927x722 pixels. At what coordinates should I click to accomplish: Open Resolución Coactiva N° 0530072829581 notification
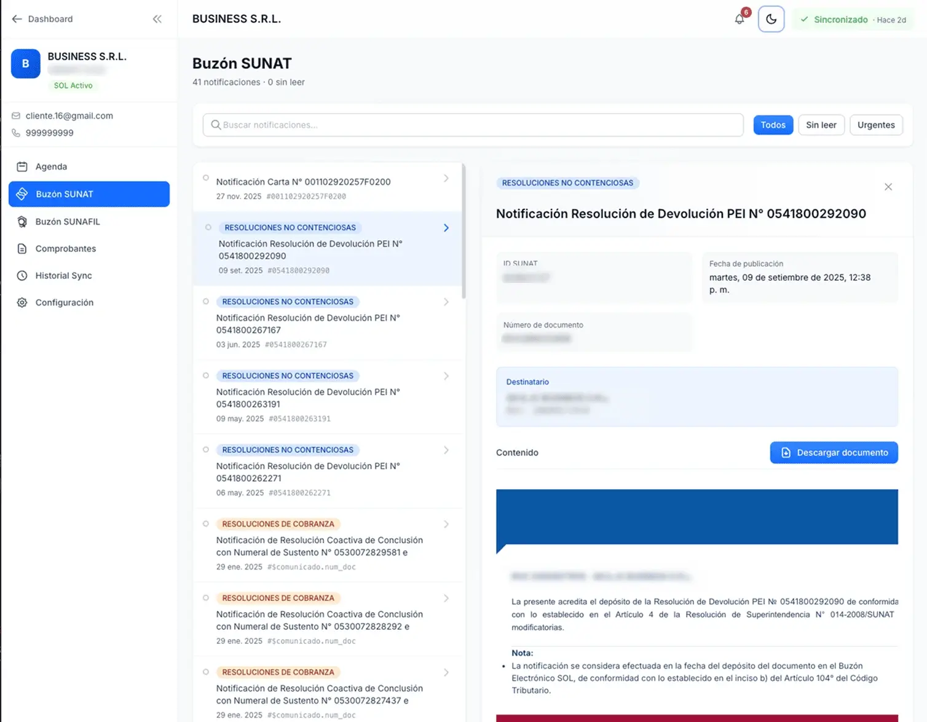click(320, 546)
